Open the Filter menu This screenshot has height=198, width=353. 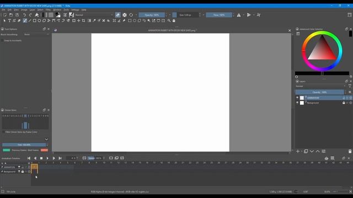coord(48,10)
